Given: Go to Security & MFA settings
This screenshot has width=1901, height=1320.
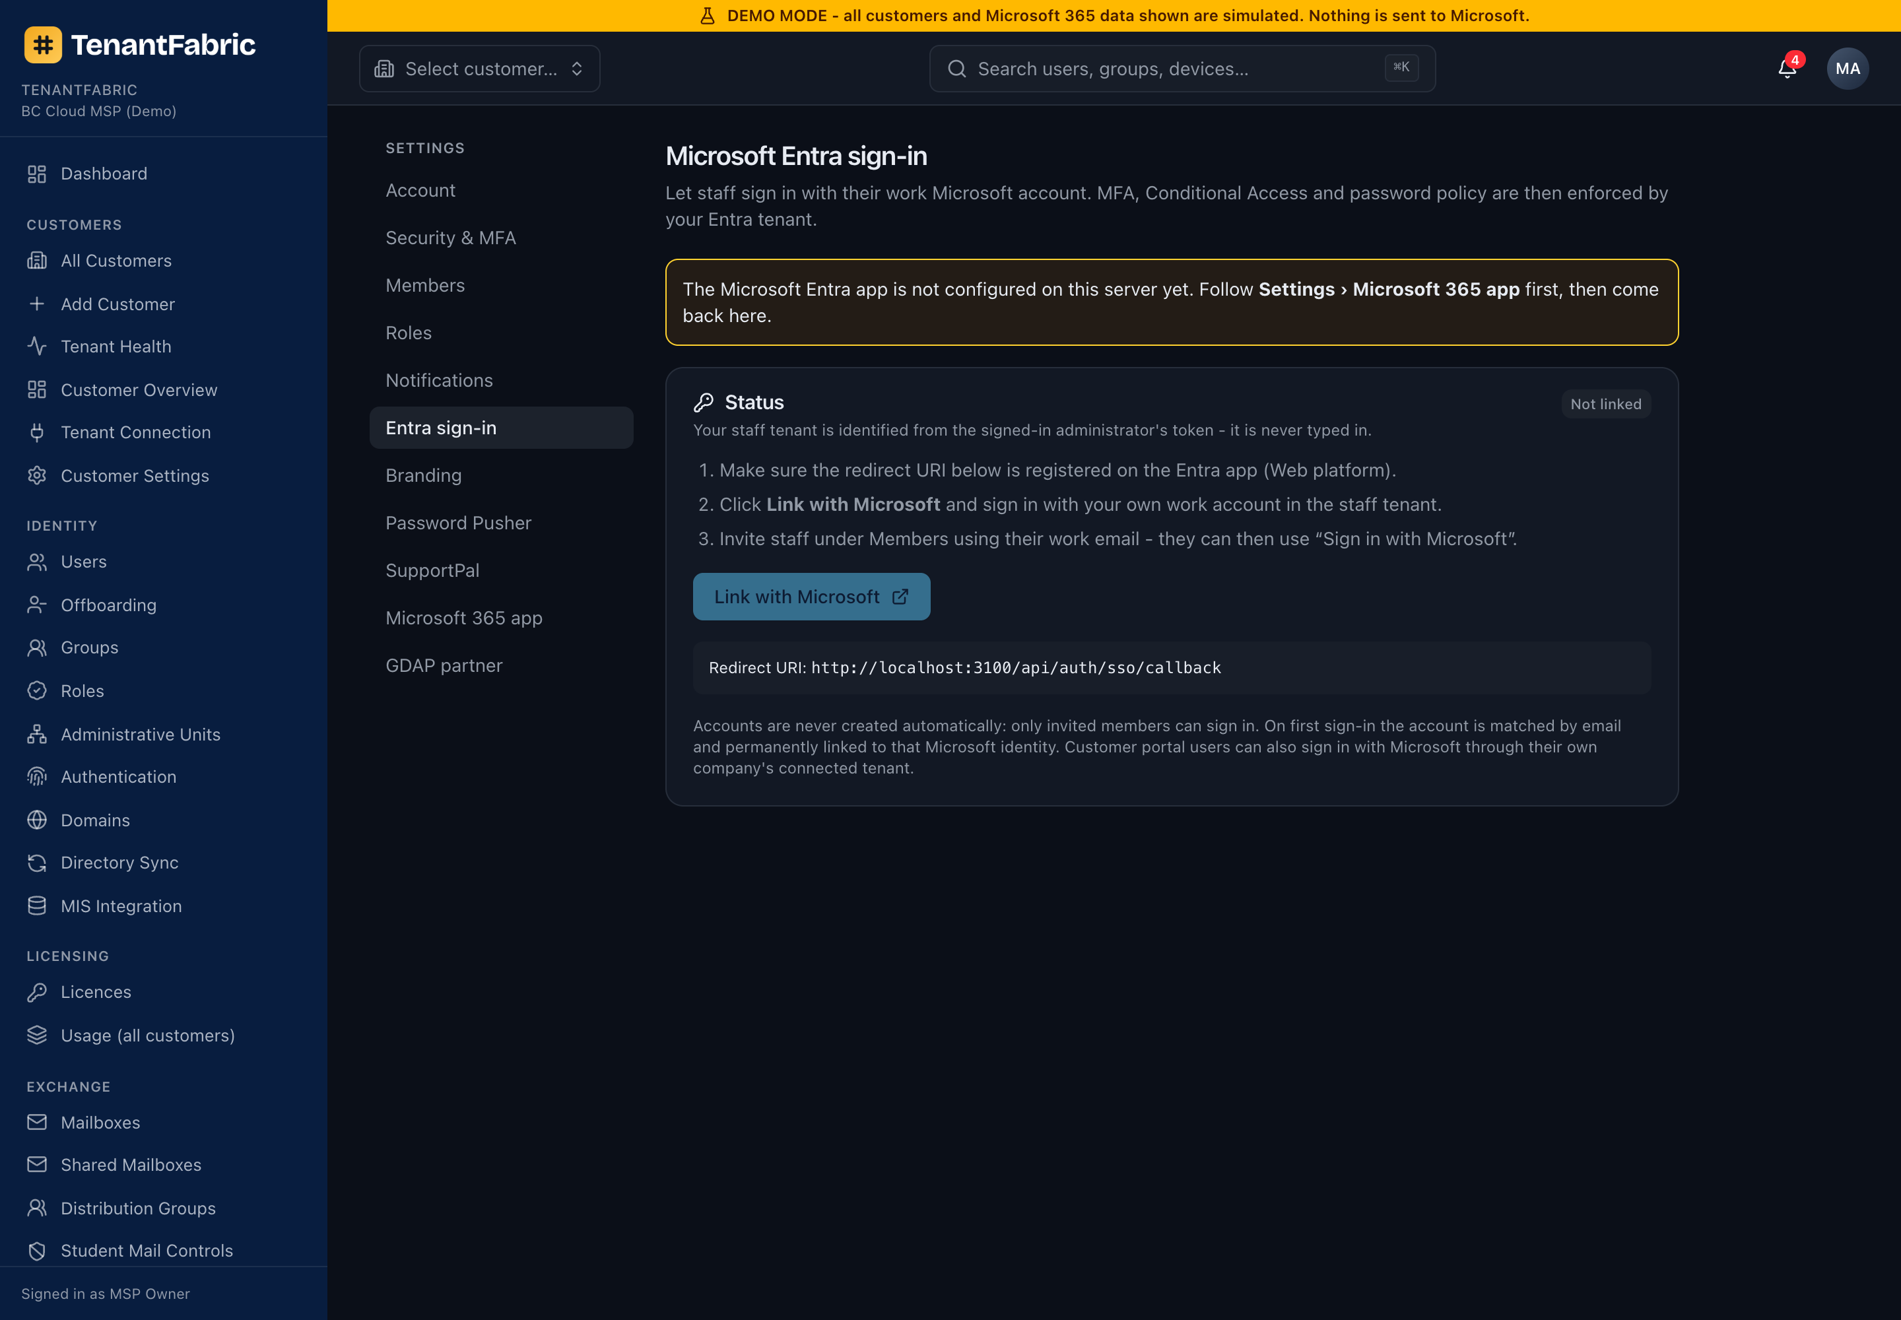Looking at the screenshot, I should tap(501, 238).
